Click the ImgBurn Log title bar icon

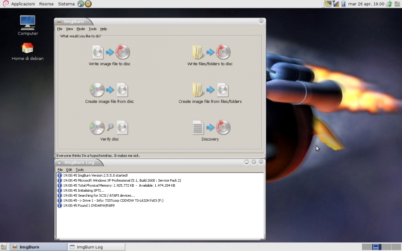[x=59, y=162]
